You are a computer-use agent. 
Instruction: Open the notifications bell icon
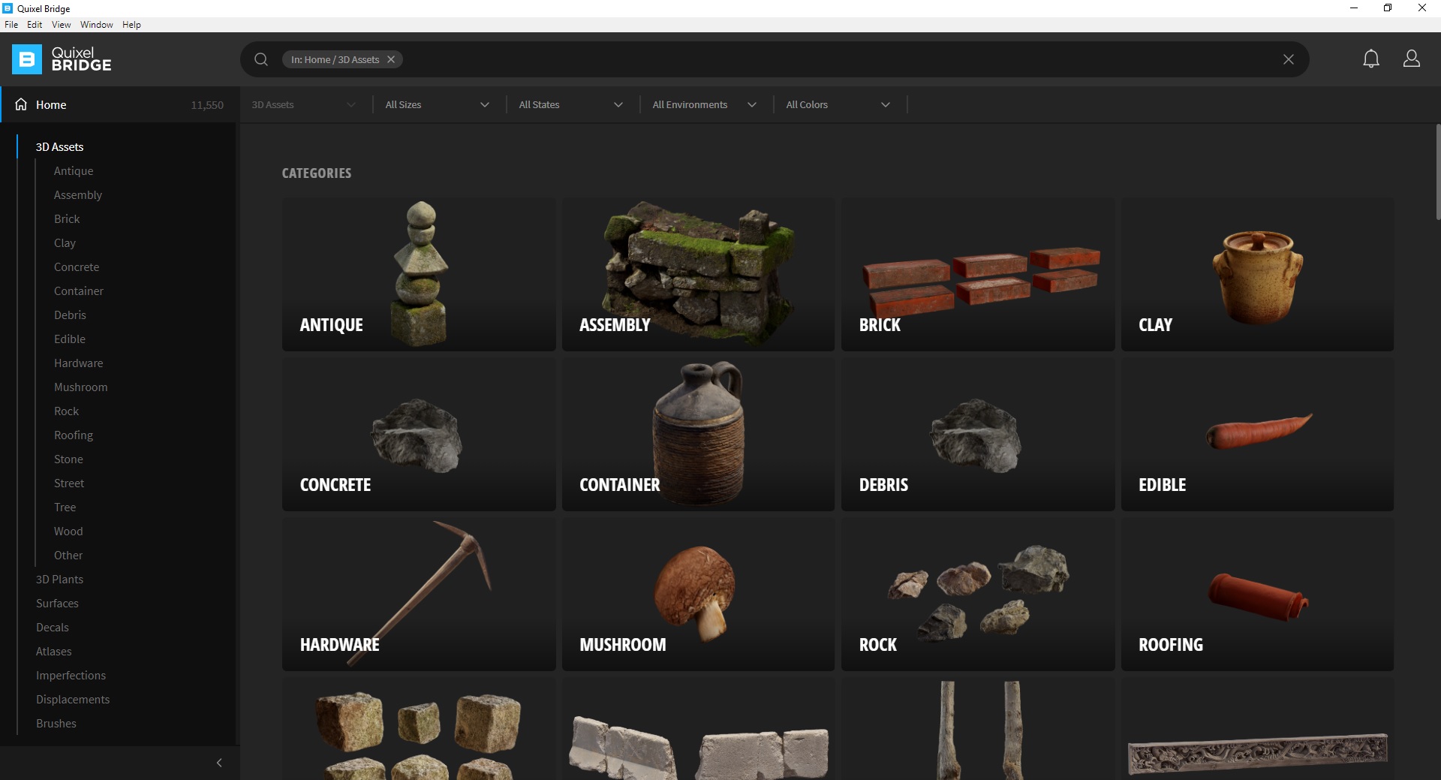coord(1370,59)
